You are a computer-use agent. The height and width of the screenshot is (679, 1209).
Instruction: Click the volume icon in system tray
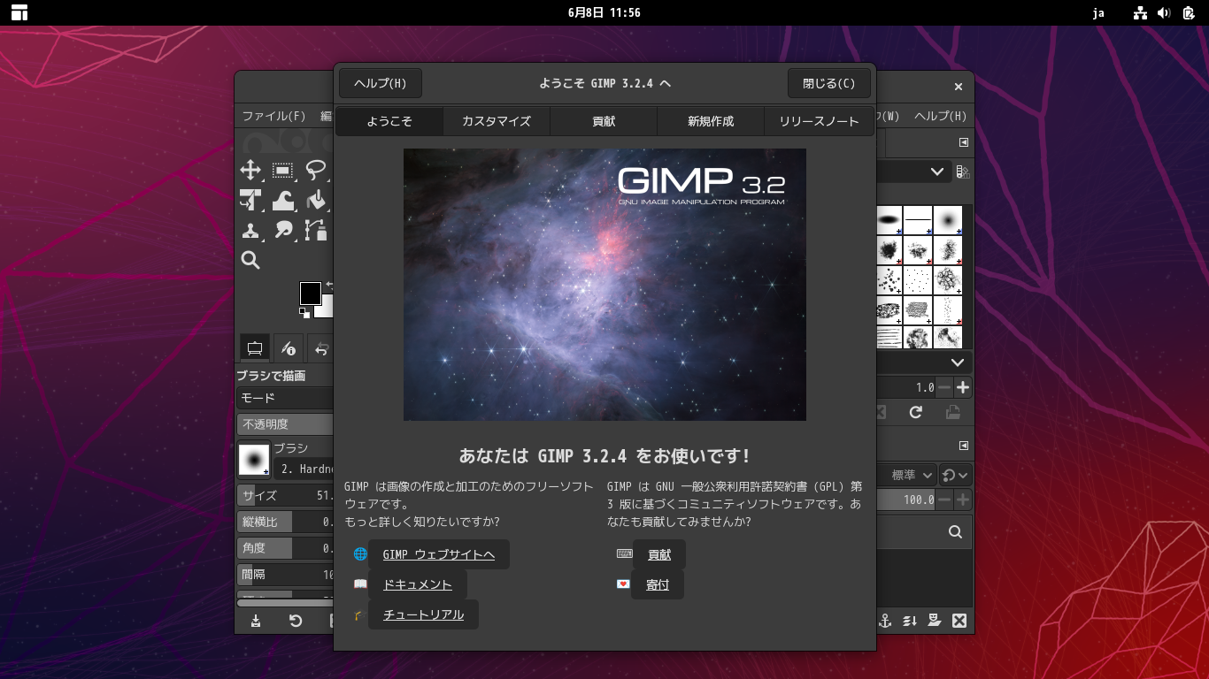(1164, 12)
